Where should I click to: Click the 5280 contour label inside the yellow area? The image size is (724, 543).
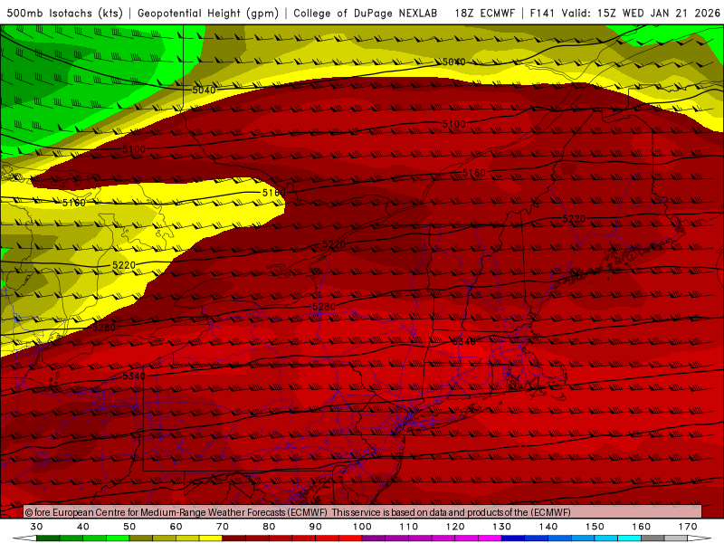coord(104,328)
